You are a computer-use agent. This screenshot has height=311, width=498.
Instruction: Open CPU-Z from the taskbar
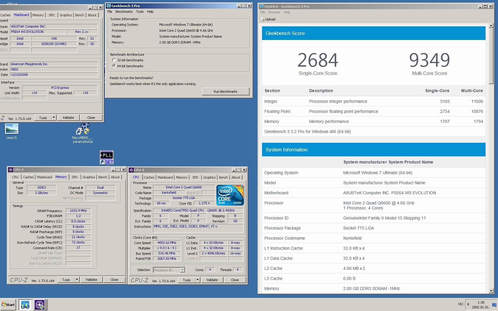click(x=39, y=304)
